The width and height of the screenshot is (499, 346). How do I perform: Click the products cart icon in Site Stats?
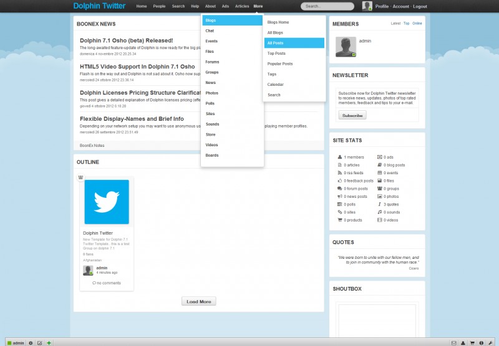339,220
